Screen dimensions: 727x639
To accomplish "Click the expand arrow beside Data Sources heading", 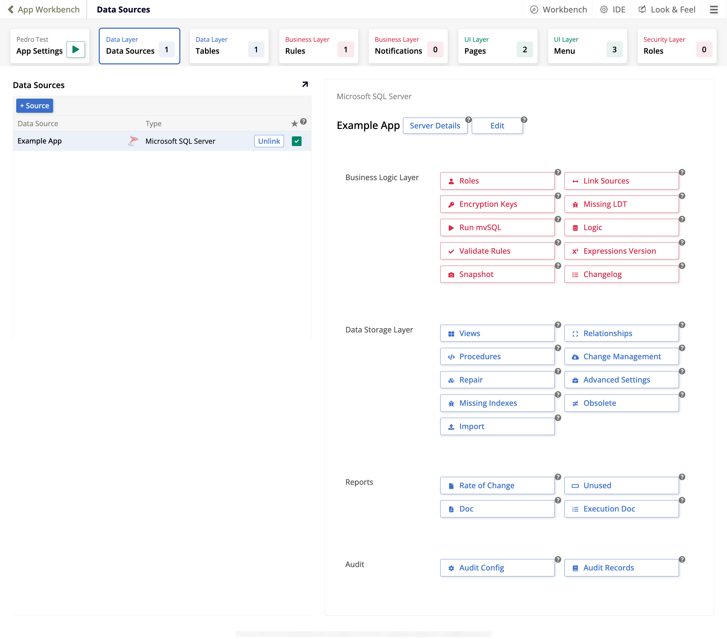I will click(x=305, y=84).
